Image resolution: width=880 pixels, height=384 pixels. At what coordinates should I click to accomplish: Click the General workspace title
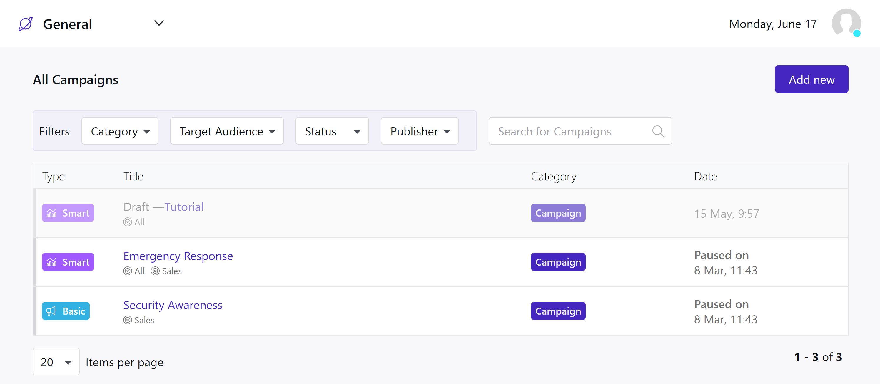(x=67, y=24)
